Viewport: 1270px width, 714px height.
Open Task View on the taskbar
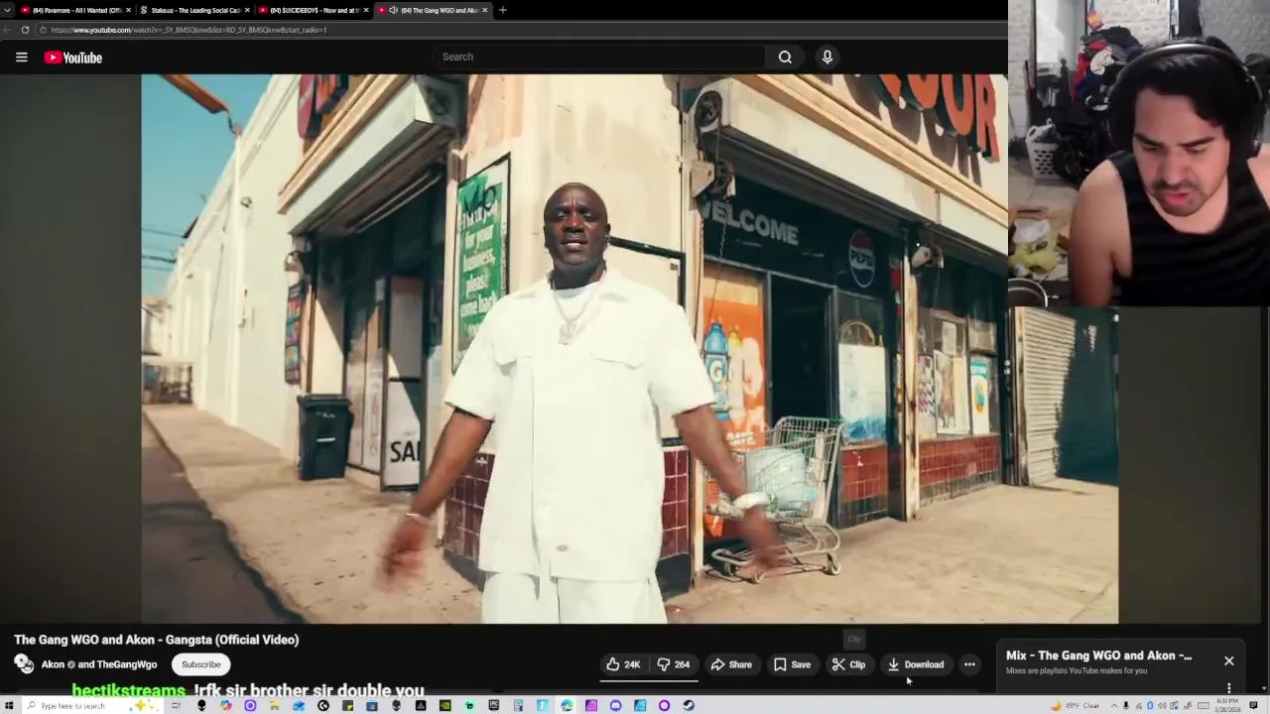click(x=176, y=705)
